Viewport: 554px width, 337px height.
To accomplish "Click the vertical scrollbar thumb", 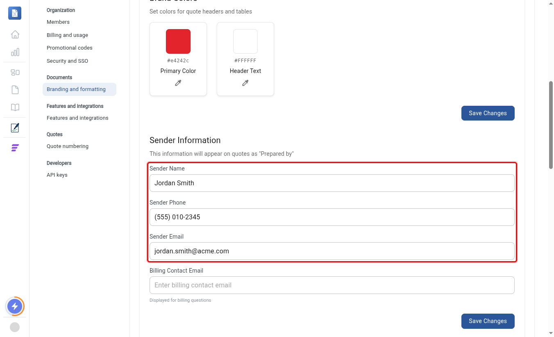I will [551, 125].
